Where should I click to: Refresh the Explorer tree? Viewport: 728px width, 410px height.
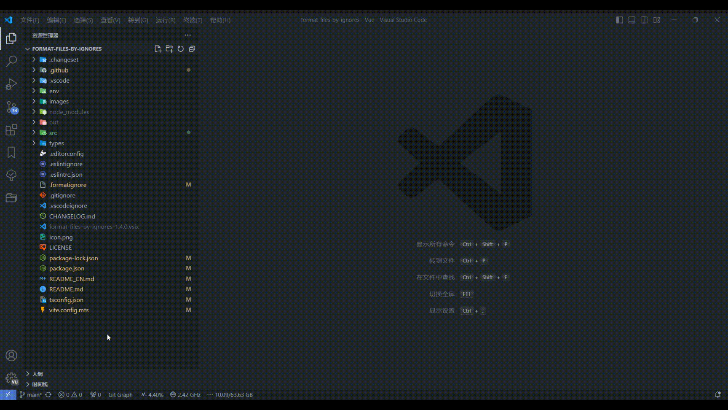pyautogui.click(x=181, y=49)
